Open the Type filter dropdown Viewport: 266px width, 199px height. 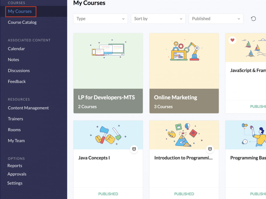101,19
